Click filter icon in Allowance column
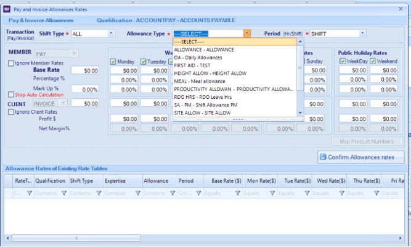The width and height of the screenshot is (411, 247). pos(173,193)
